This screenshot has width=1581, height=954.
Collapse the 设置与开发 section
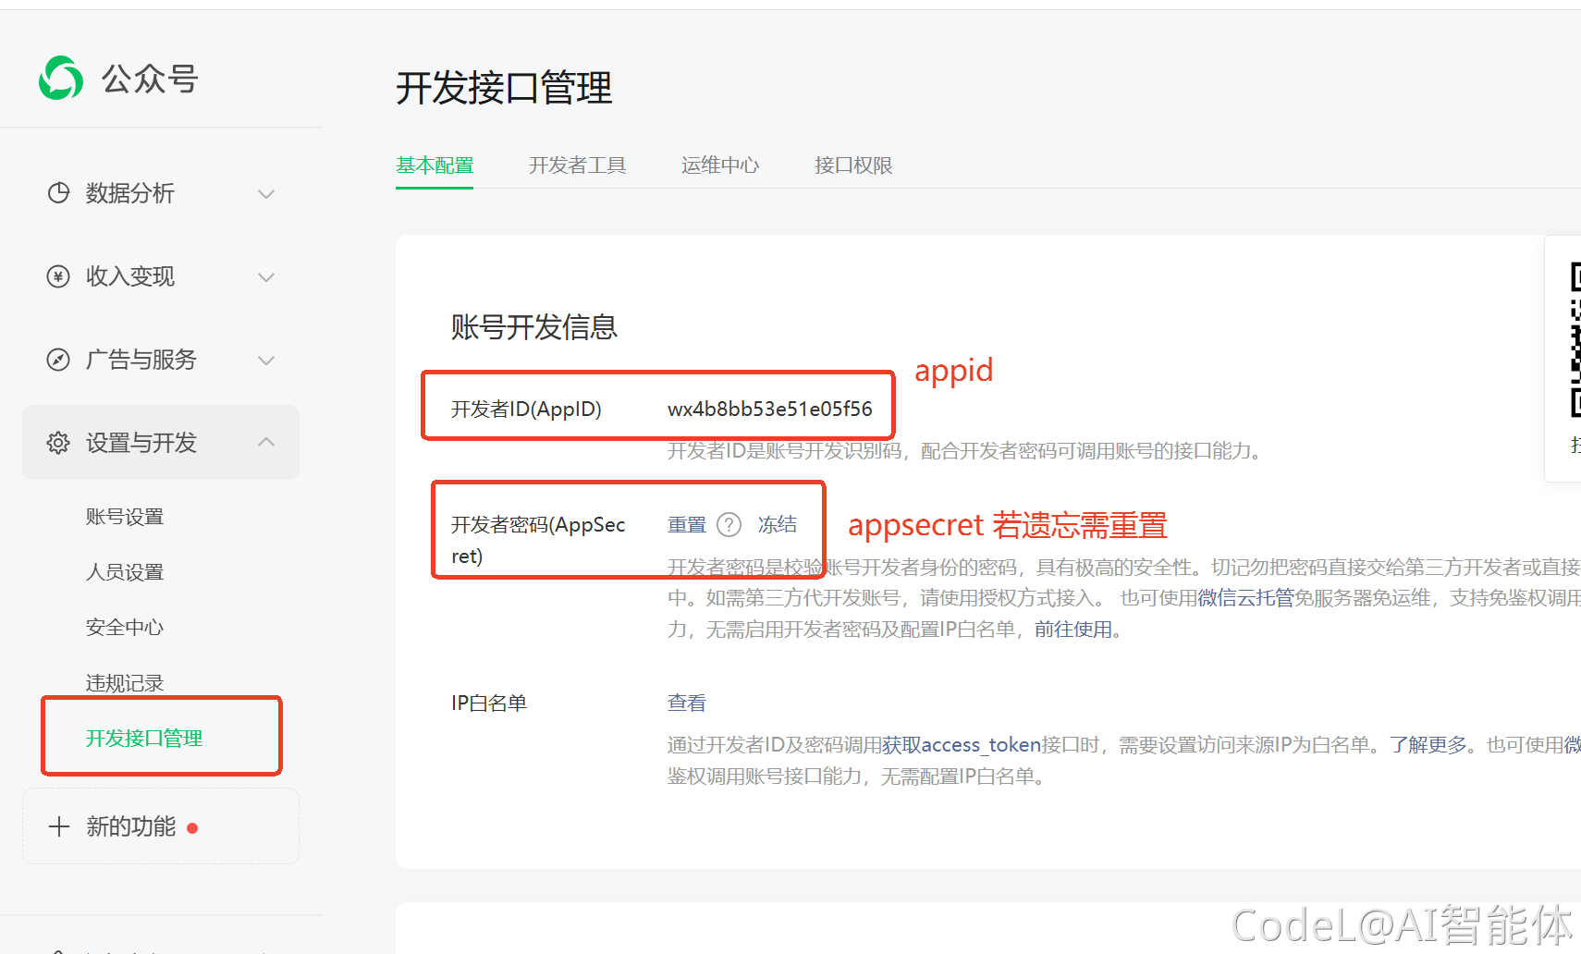266,442
